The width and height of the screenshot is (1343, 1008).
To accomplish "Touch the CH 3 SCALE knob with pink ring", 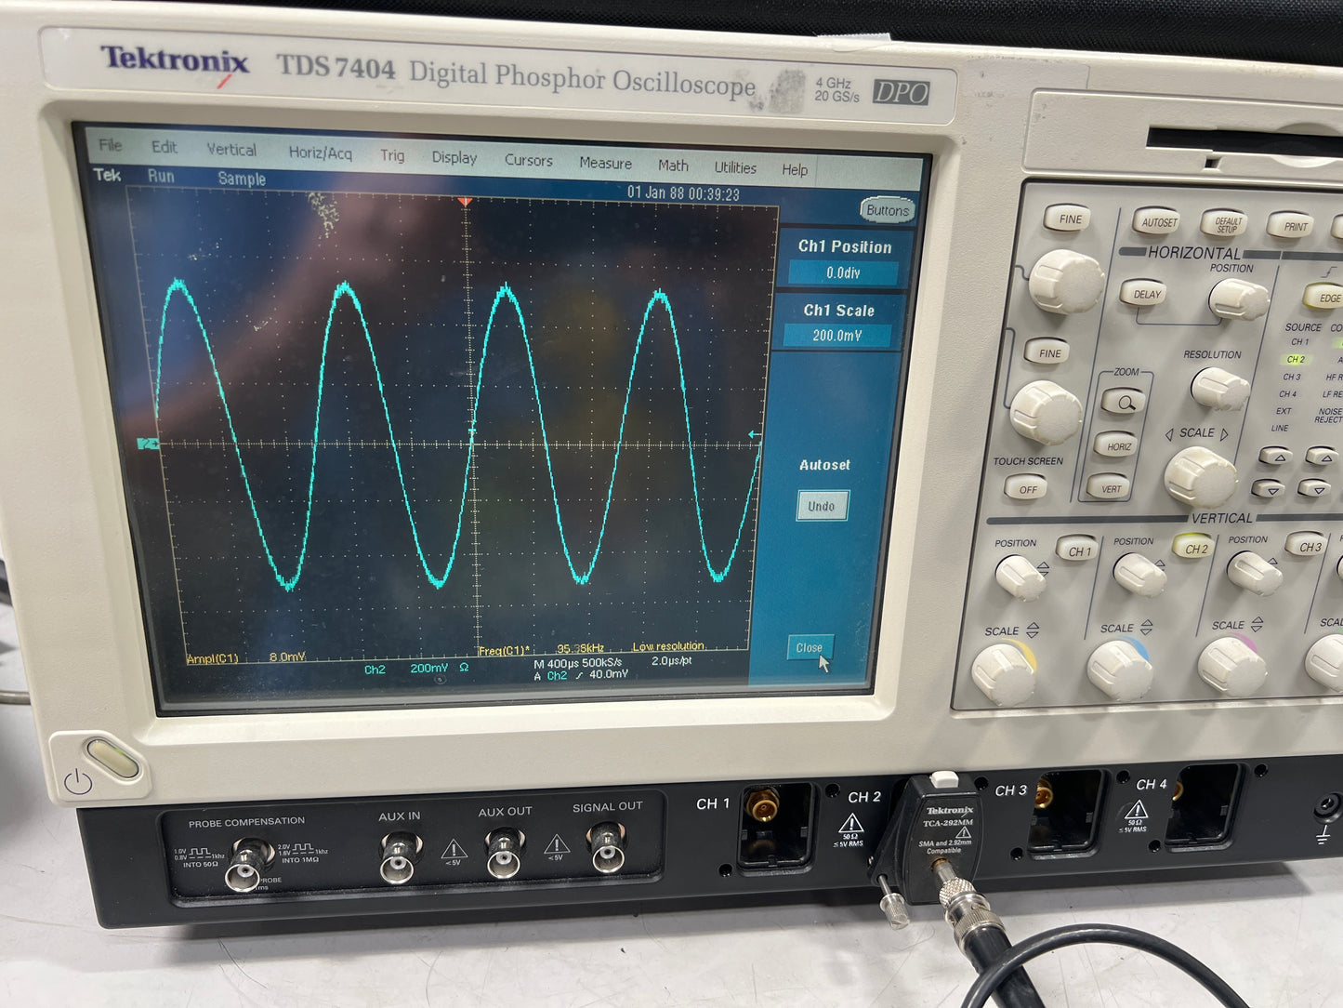I will pyautogui.click(x=1232, y=665).
